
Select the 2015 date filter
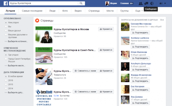tap(6, 84)
